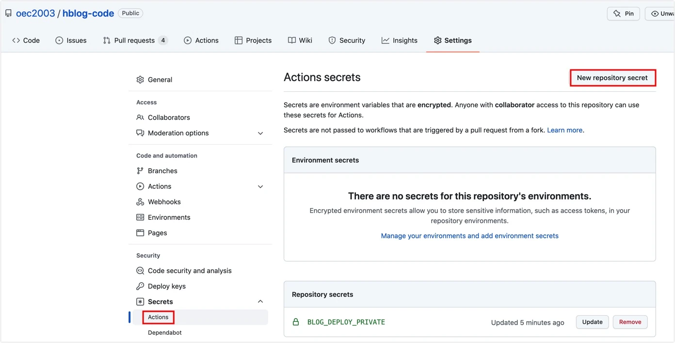Click the Deploy keys key icon
This screenshot has height=343, width=675.
coord(140,286)
